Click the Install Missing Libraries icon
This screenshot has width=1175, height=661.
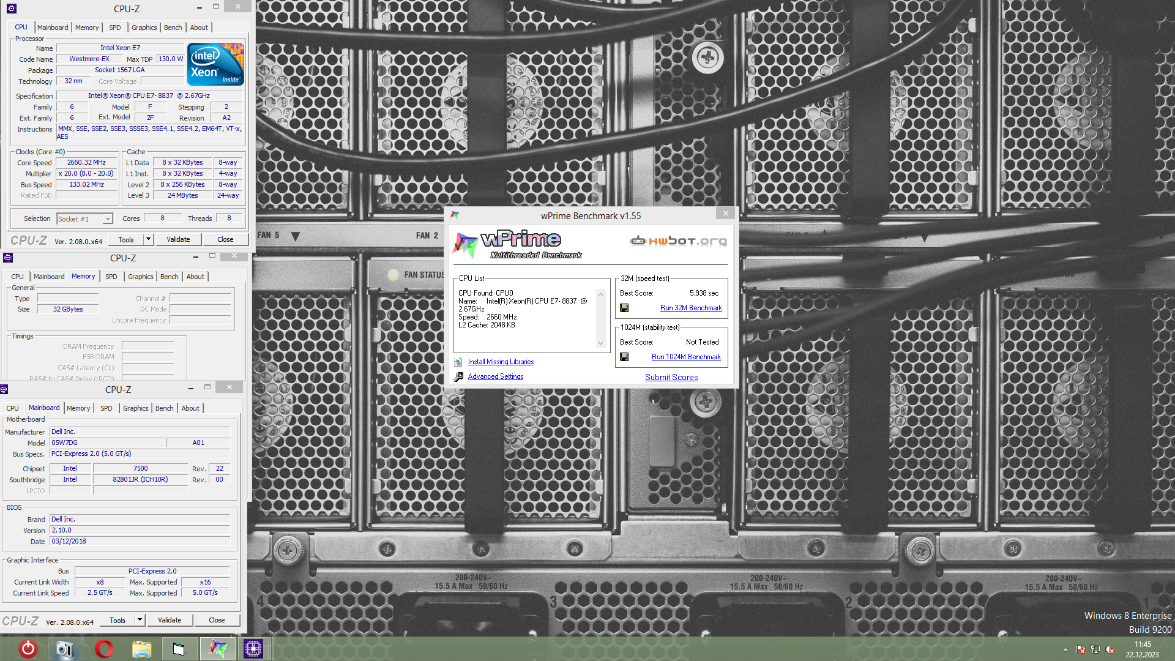(458, 362)
